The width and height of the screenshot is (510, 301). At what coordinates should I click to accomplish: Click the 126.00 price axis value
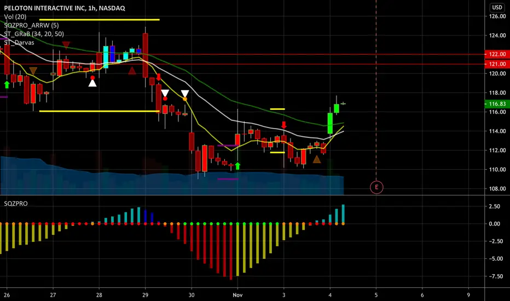497,16
